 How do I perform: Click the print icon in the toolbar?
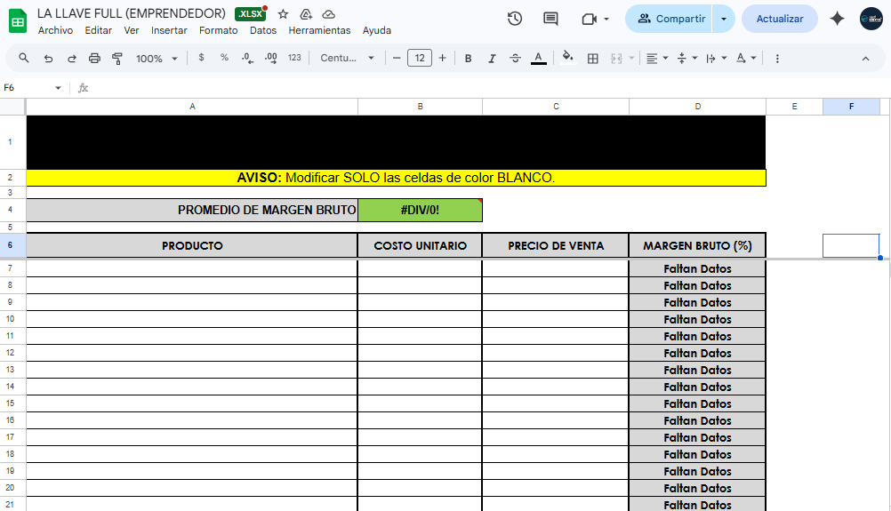94,59
